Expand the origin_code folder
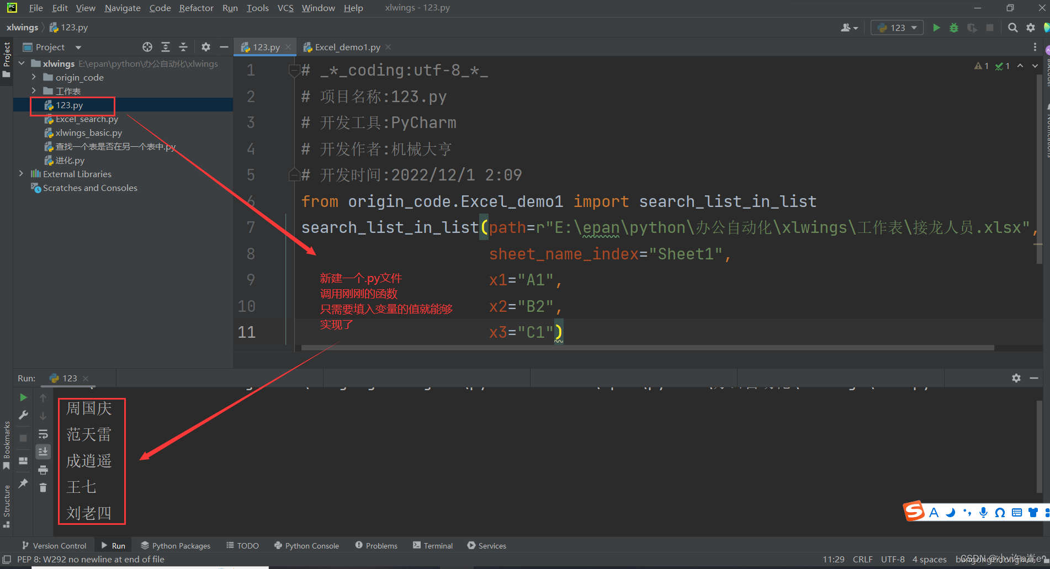The width and height of the screenshot is (1050, 569). pyautogui.click(x=34, y=77)
